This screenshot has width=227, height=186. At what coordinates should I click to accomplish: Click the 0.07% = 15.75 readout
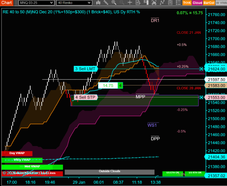click(190, 13)
